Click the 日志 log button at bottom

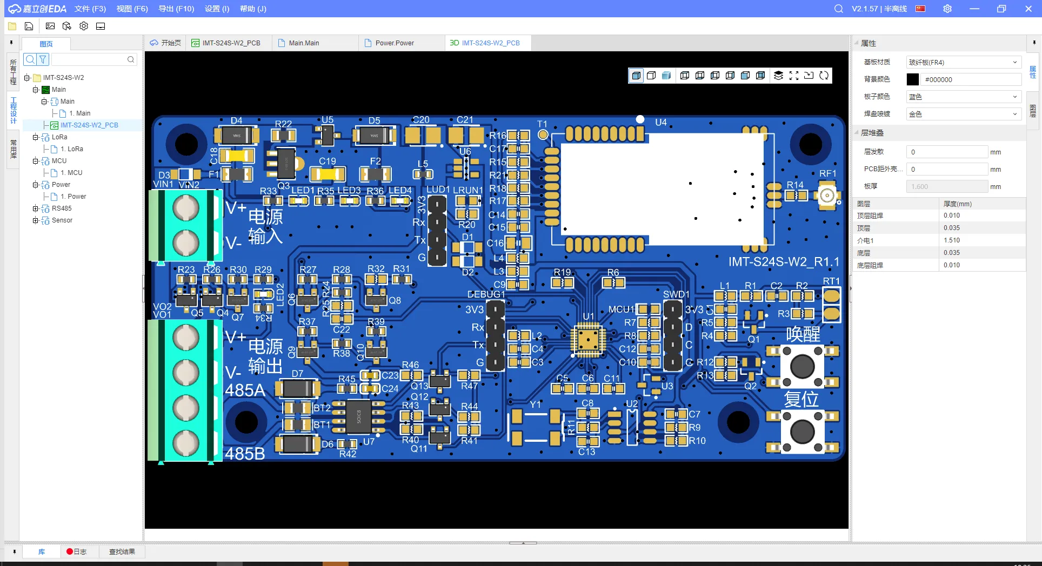point(76,551)
